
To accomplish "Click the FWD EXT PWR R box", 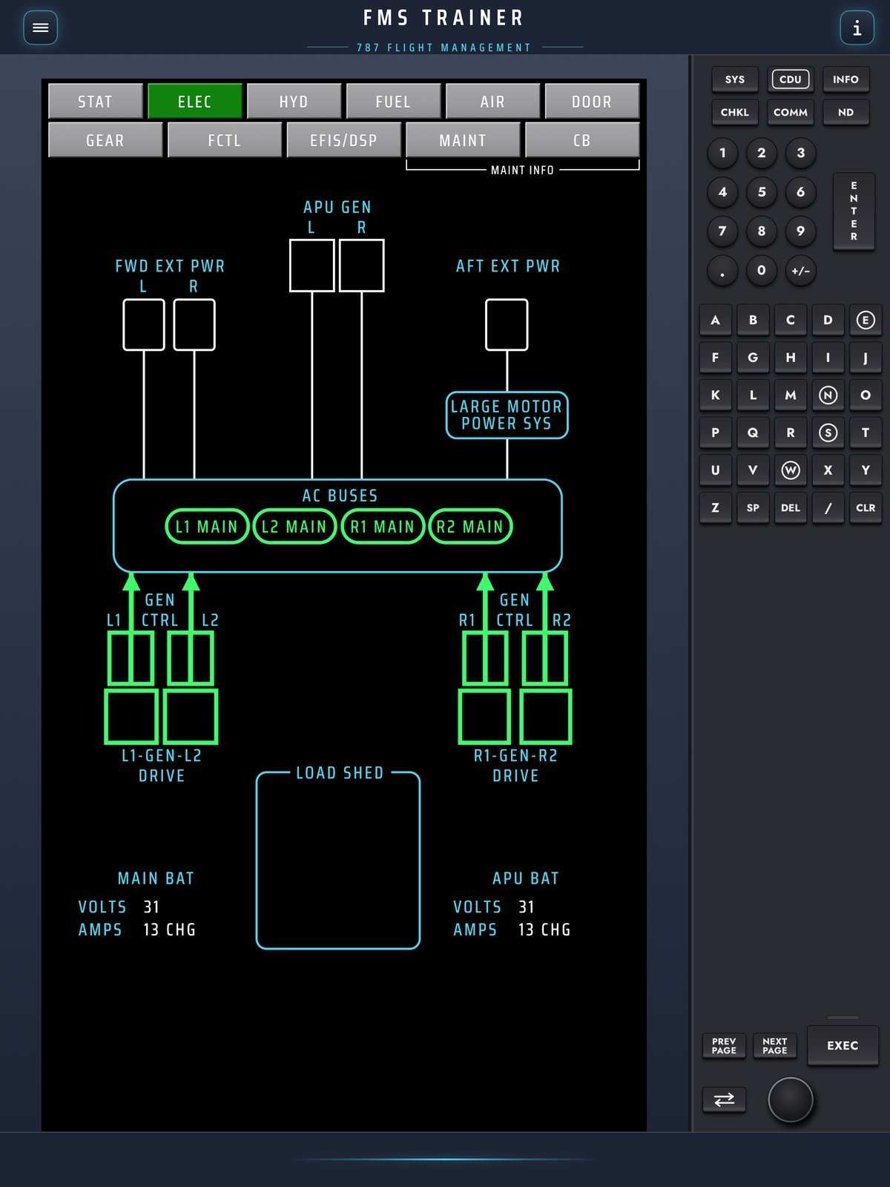I will pos(194,325).
